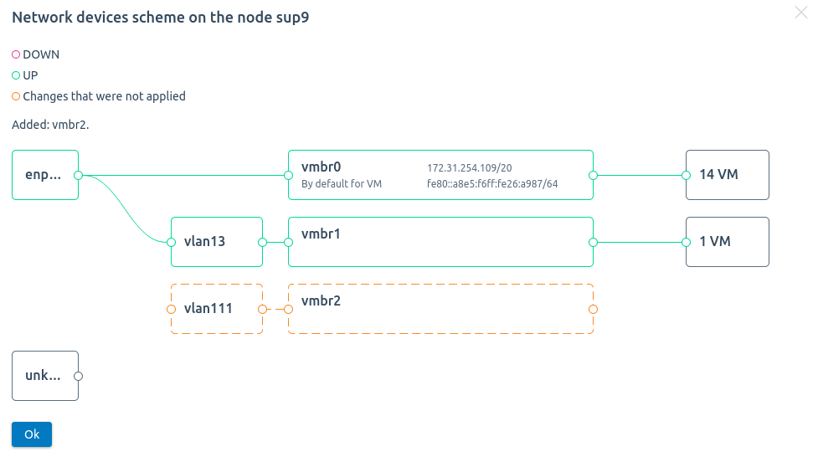Click the orange unapplied changes legend circle
This screenshot has height=457, width=818.
click(16, 96)
